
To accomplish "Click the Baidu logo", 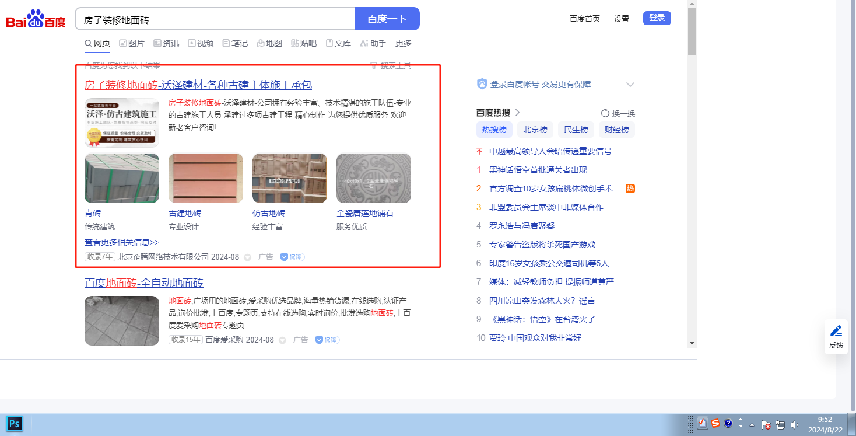I will 36,19.
